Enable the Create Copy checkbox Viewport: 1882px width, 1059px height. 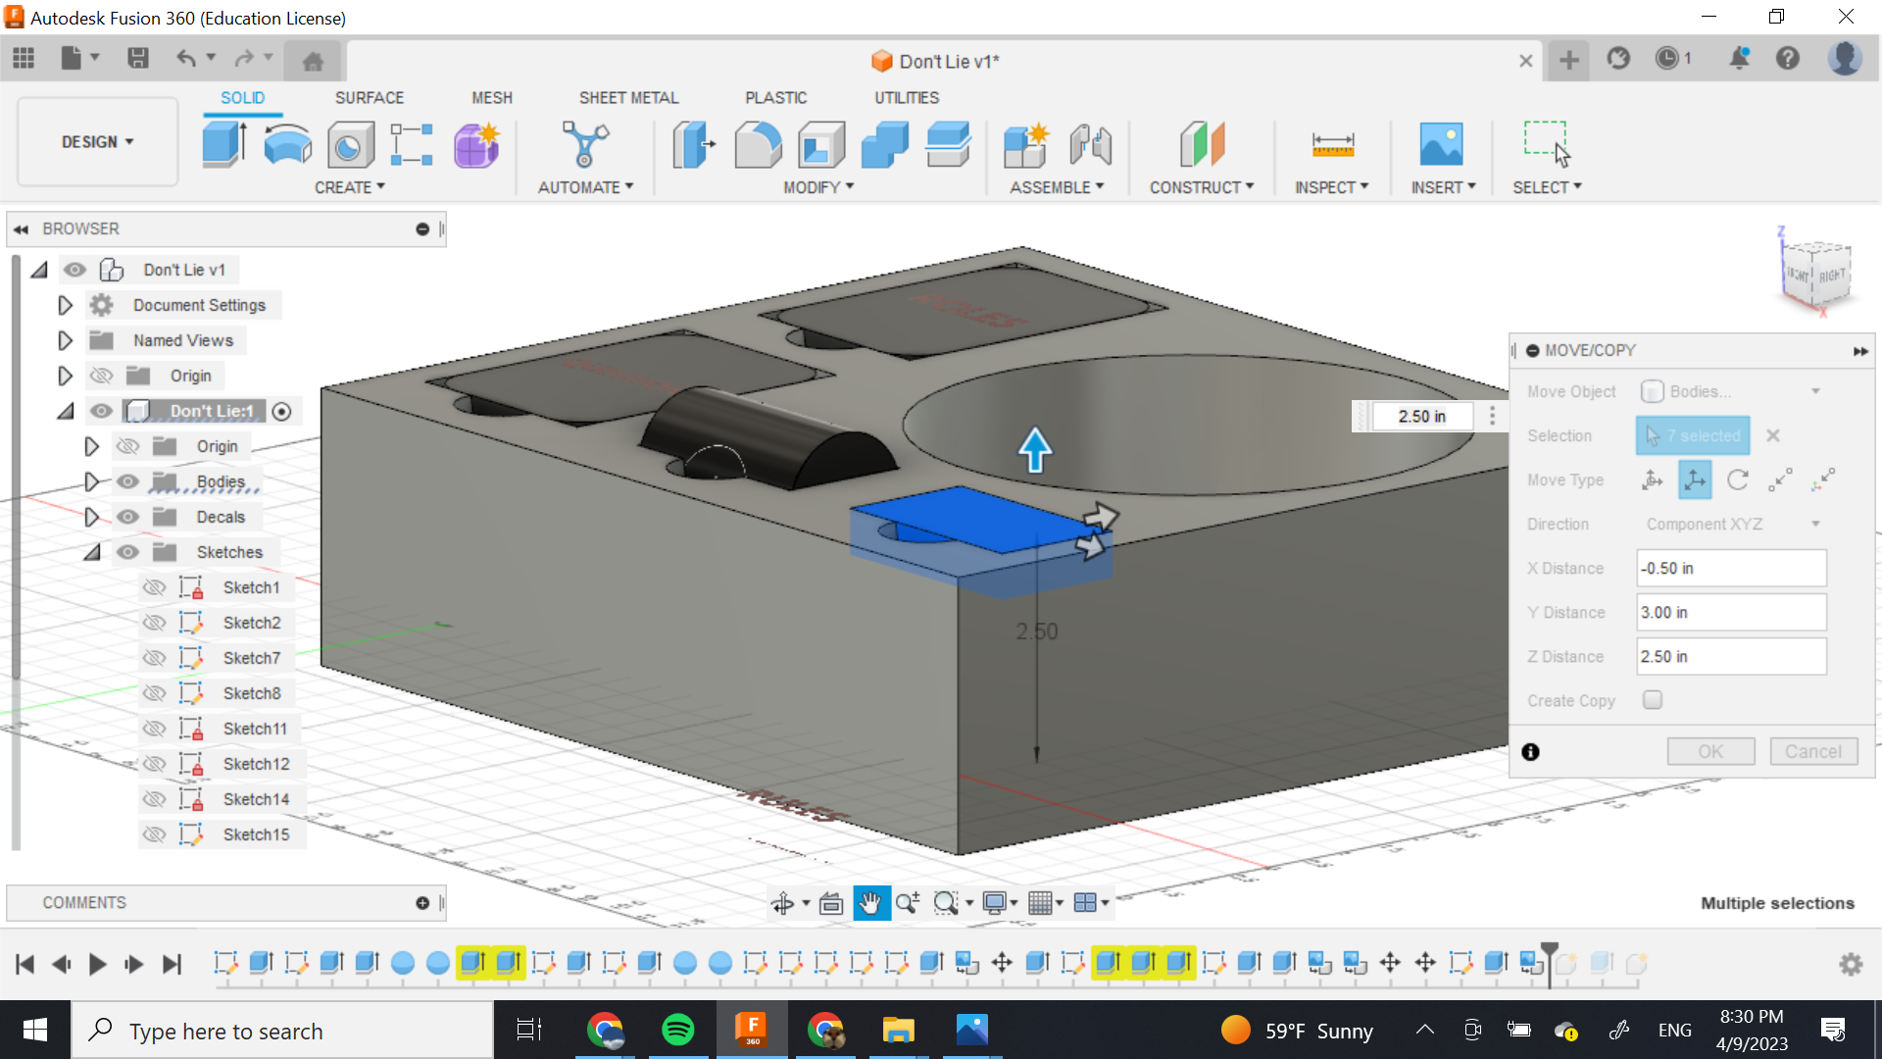click(1653, 700)
